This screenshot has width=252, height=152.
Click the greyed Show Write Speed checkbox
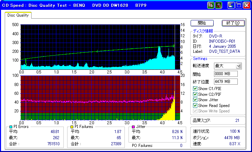point(195,111)
